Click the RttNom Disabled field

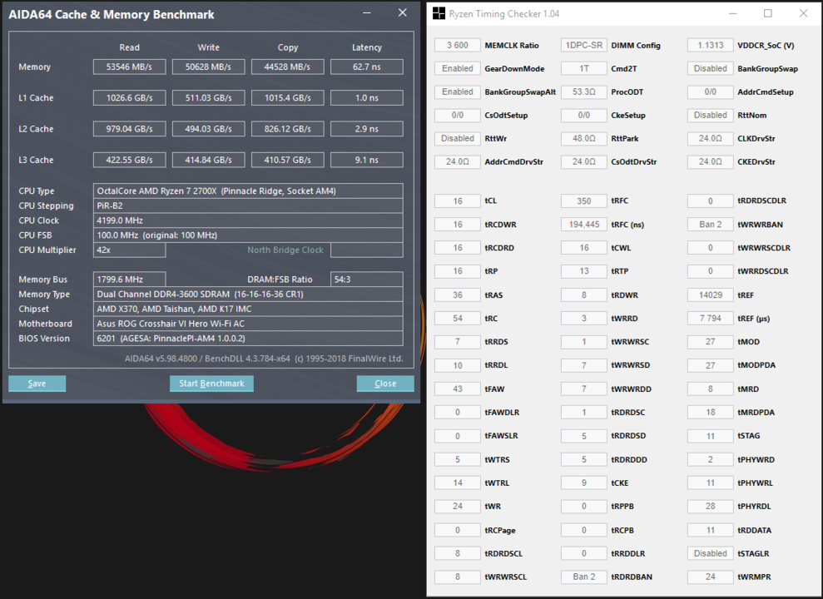(710, 115)
